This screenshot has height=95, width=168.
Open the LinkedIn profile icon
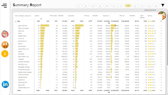point(5,84)
